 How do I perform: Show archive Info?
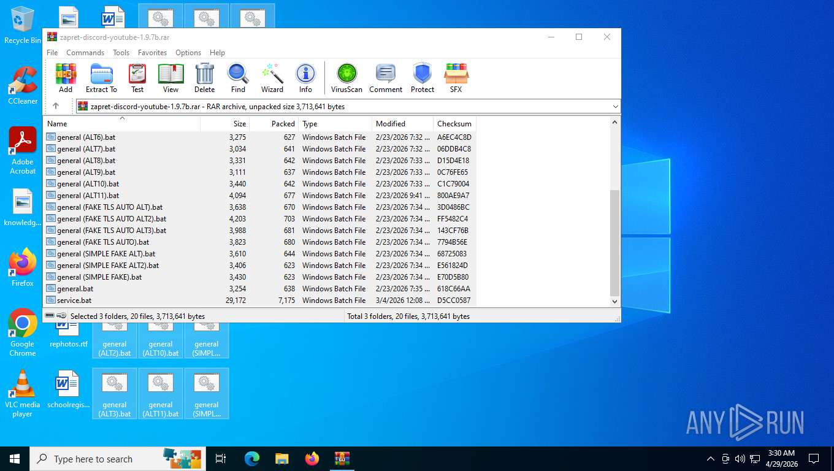click(x=305, y=78)
